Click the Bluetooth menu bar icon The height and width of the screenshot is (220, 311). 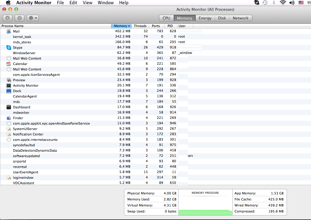click(x=274, y=3)
